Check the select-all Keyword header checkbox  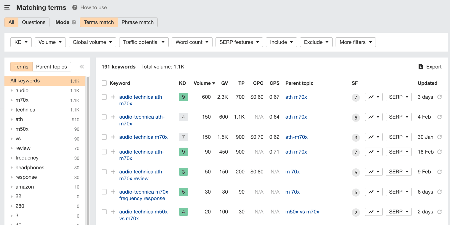104,83
